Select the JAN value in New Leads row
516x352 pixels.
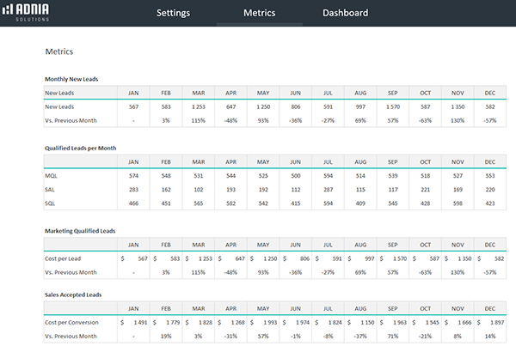(x=133, y=106)
